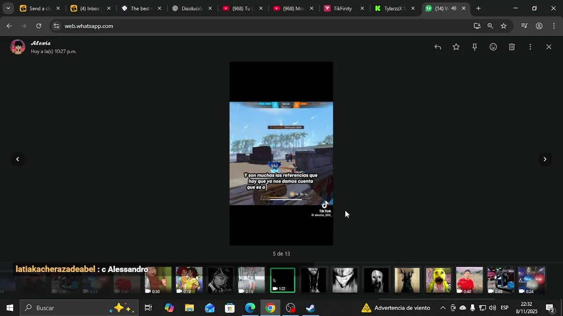The image size is (563, 316).
Task: Open Task View on the taskbar
Action: pyautogui.click(x=148, y=308)
